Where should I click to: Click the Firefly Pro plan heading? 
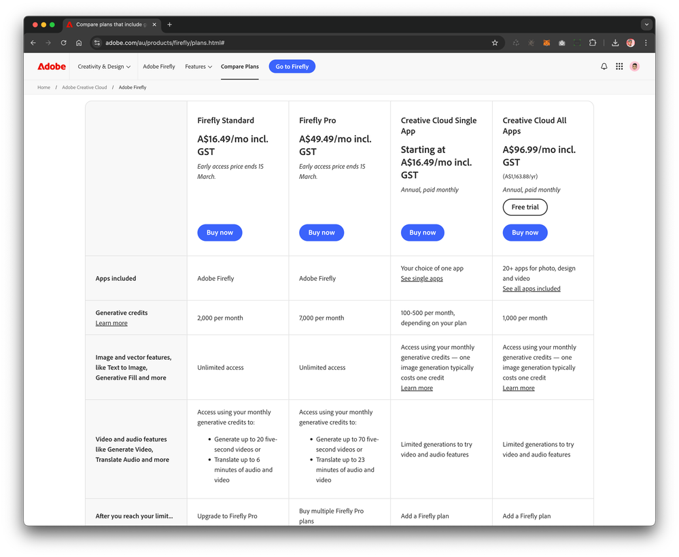[317, 120]
